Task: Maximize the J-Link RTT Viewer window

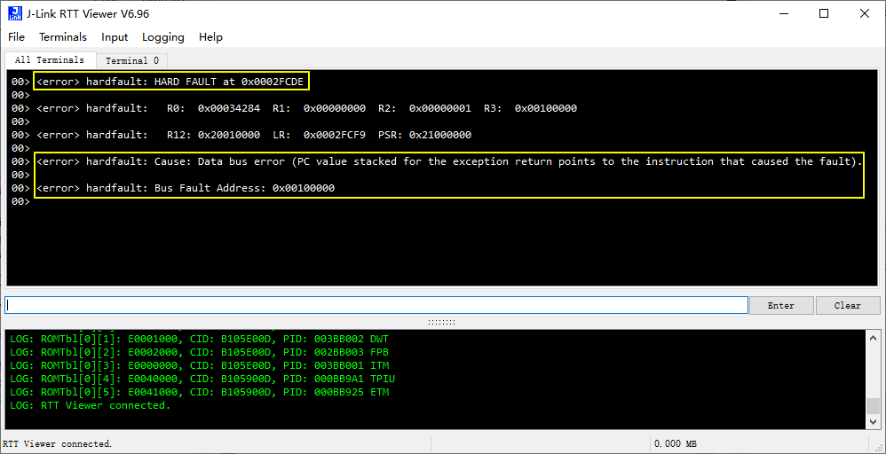Action: tap(824, 13)
